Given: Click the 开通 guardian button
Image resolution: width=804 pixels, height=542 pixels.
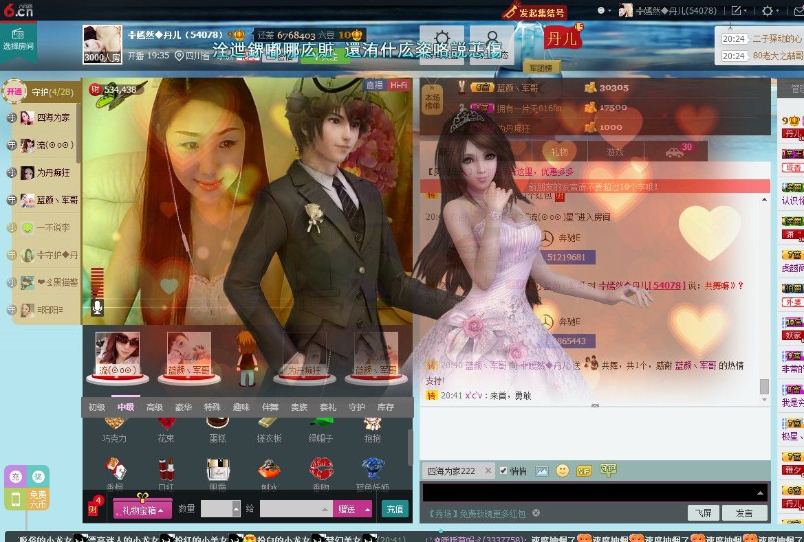Looking at the screenshot, I should click(14, 91).
